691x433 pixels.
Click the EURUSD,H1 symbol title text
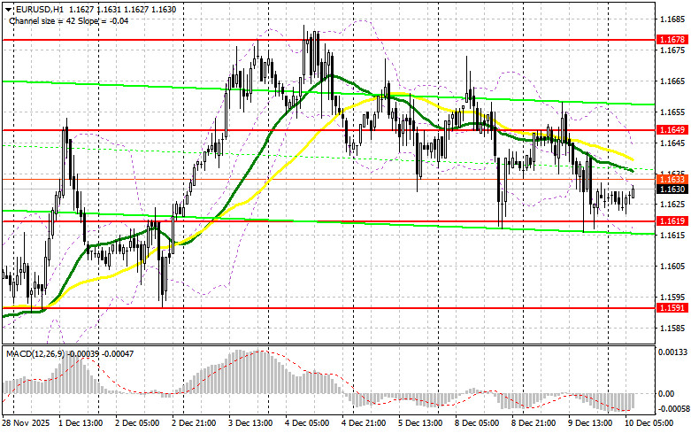(38, 9)
